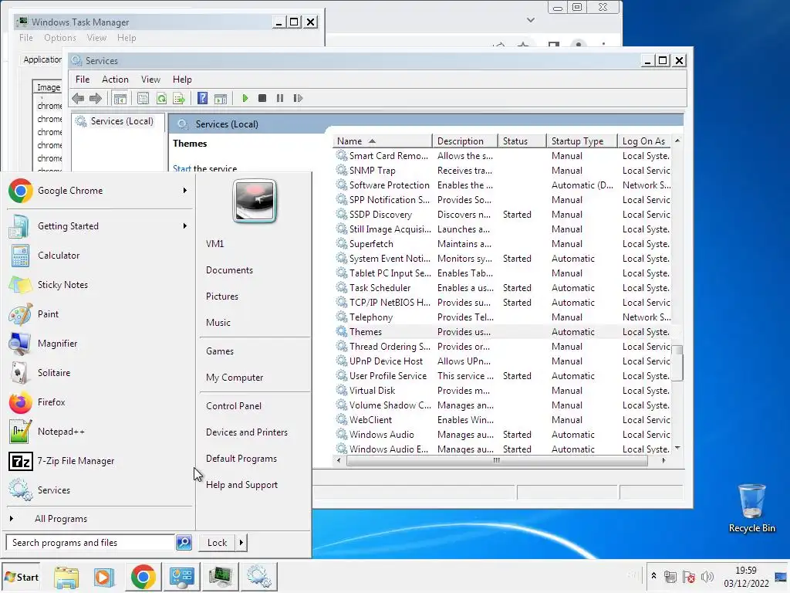Click the Lock button in Start menu

pos(217,543)
